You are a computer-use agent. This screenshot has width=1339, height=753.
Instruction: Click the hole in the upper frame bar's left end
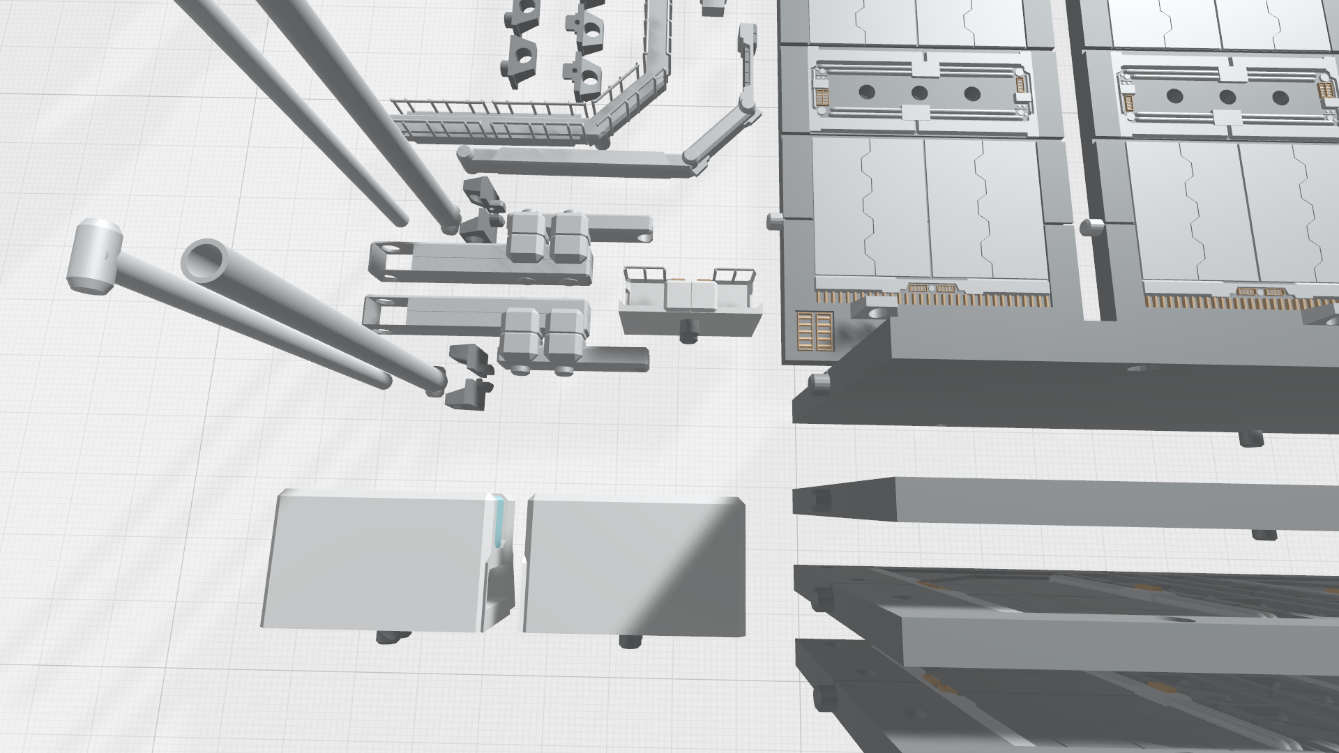click(390, 248)
